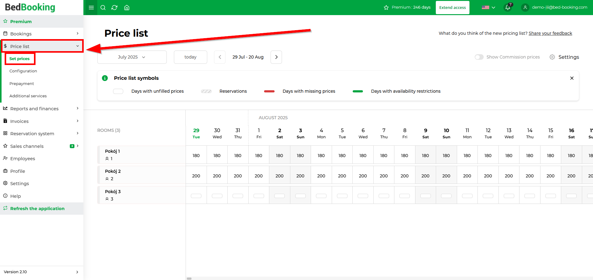The width and height of the screenshot is (593, 280).
Task: Open the notifications bell icon
Action: [508, 7]
